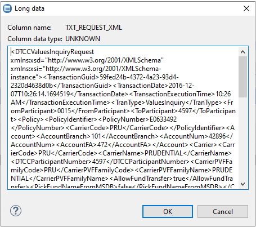Screen dimensions: 256x227
Task: Click the Column data type label
Action: pyautogui.click(x=35, y=39)
